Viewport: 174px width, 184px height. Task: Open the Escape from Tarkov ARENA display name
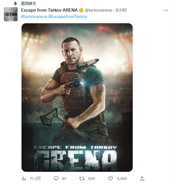pyautogui.click(x=49, y=10)
